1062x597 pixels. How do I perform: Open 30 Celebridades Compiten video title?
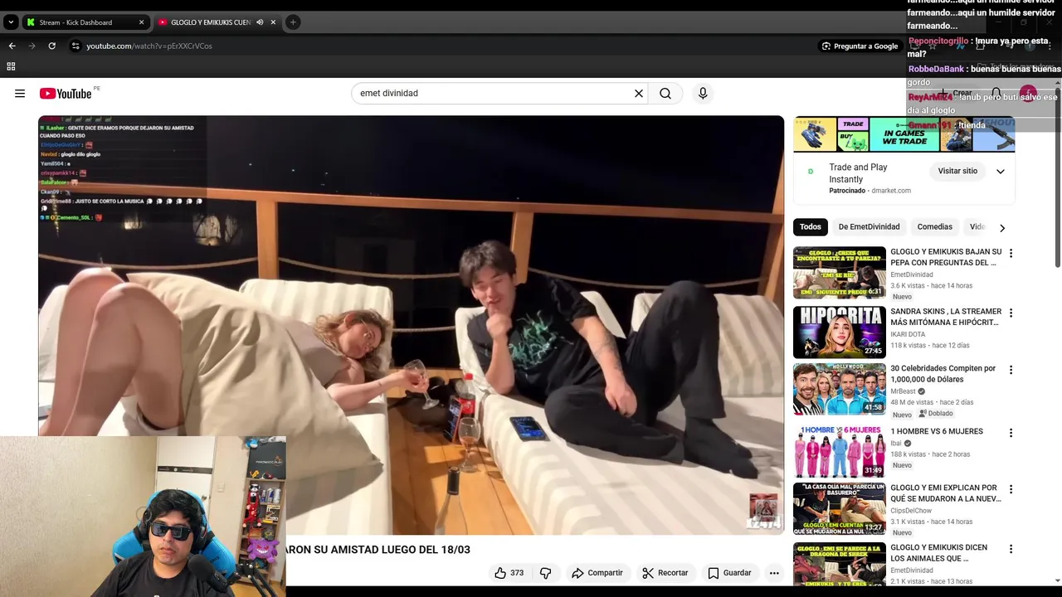click(x=943, y=374)
